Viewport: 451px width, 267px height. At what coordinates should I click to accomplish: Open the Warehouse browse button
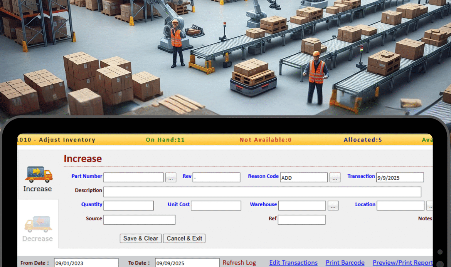[x=333, y=205]
